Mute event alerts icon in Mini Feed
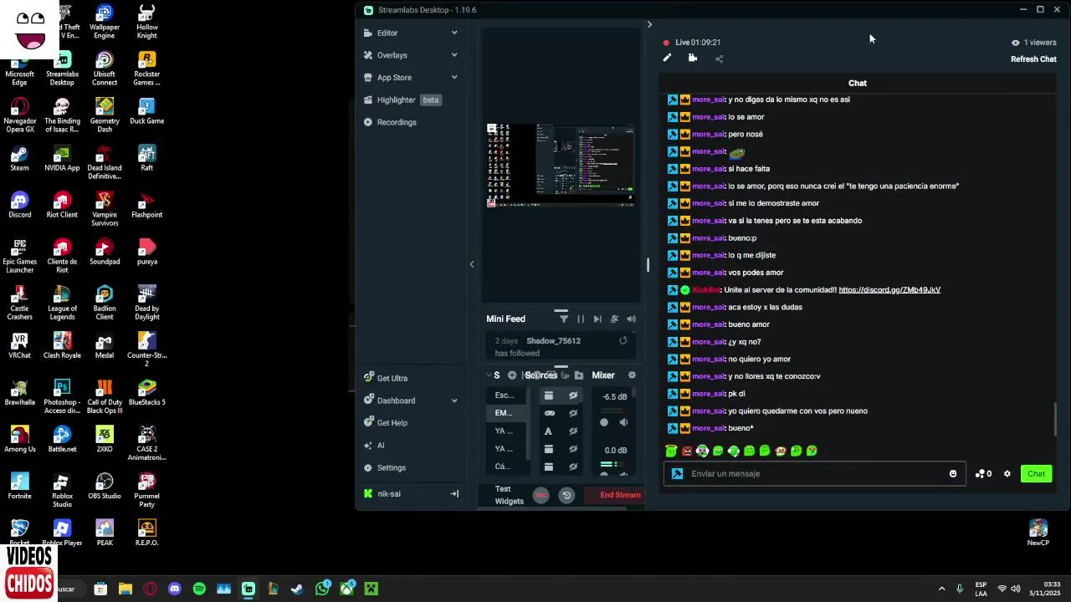The width and height of the screenshot is (1071, 602). pyautogui.click(x=614, y=319)
